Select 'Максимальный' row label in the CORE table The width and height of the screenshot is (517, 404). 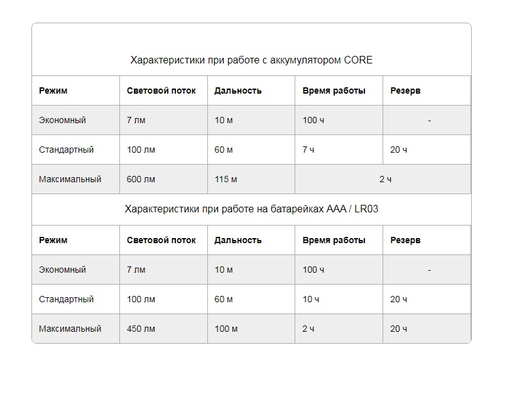click(x=70, y=179)
